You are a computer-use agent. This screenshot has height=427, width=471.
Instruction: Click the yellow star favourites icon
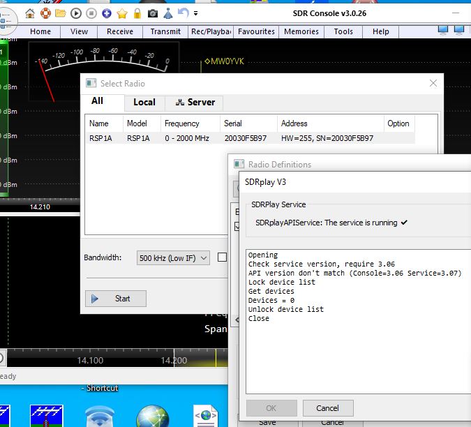(122, 13)
